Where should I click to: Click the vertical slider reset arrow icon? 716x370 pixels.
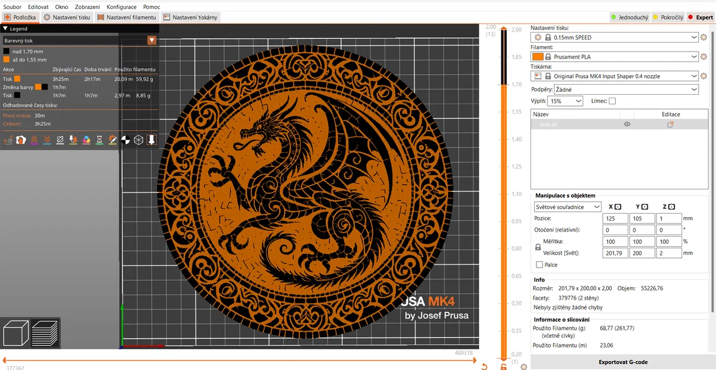pyautogui.click(x=484, y=367)
